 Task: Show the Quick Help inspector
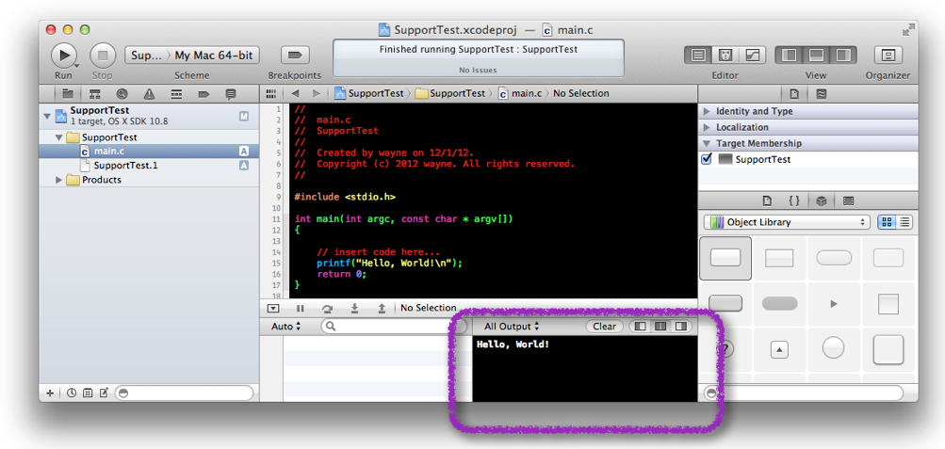(x=821, y=94)
